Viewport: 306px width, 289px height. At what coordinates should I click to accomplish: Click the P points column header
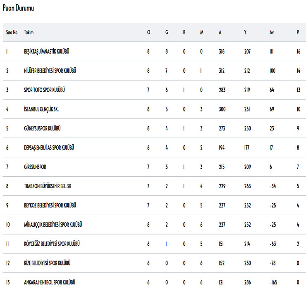(x=298, y=32)
